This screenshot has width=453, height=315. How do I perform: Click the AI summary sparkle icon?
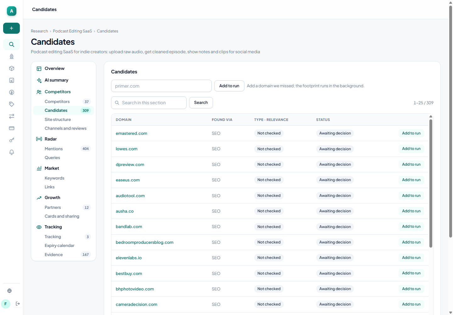[39, 80]
